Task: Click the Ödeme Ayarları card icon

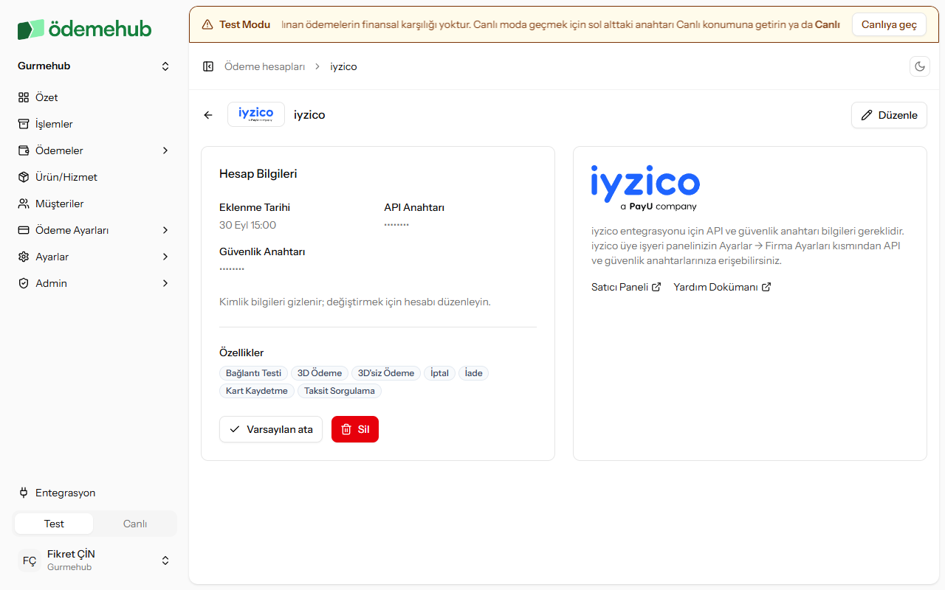Action: click(24, 230)
